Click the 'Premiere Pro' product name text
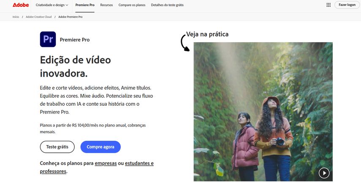 pyautogui.click(x=75, y=40)
